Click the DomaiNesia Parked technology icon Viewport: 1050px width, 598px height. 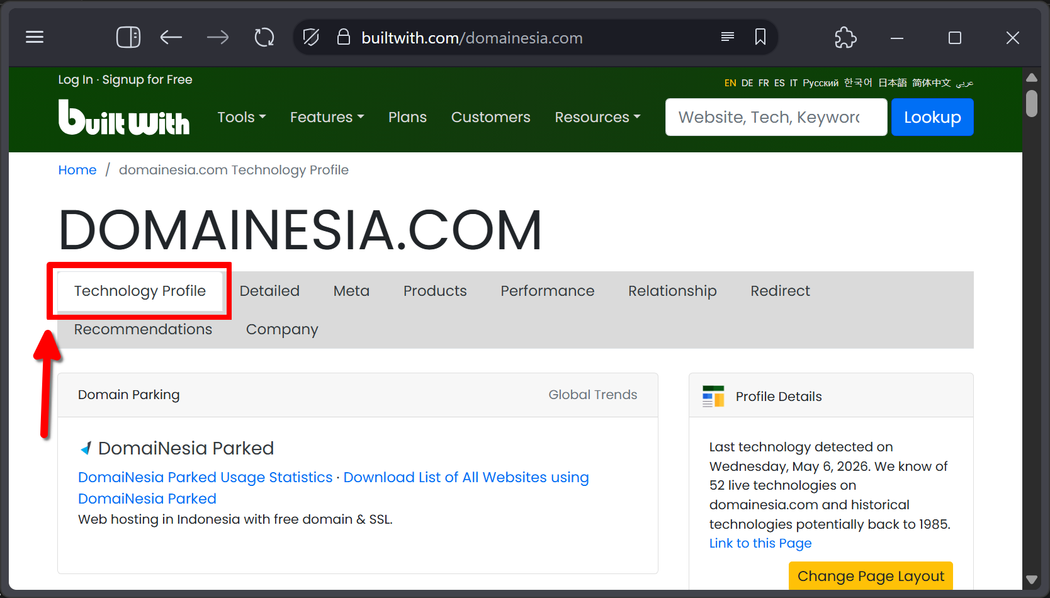(x=86, y=449)
